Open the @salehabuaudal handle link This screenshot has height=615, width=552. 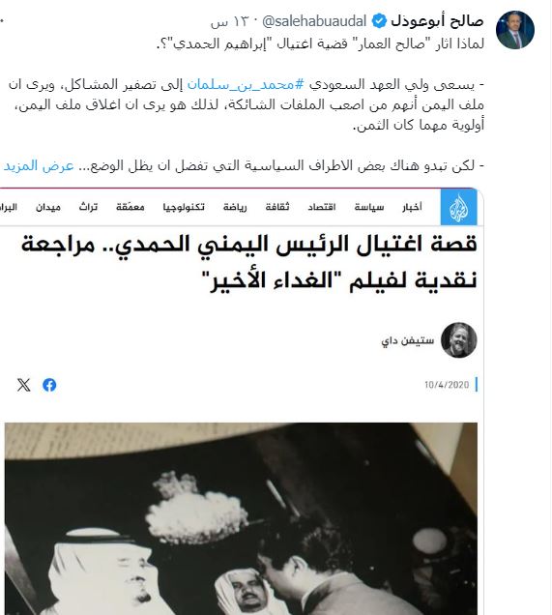[x=314, y=21]
